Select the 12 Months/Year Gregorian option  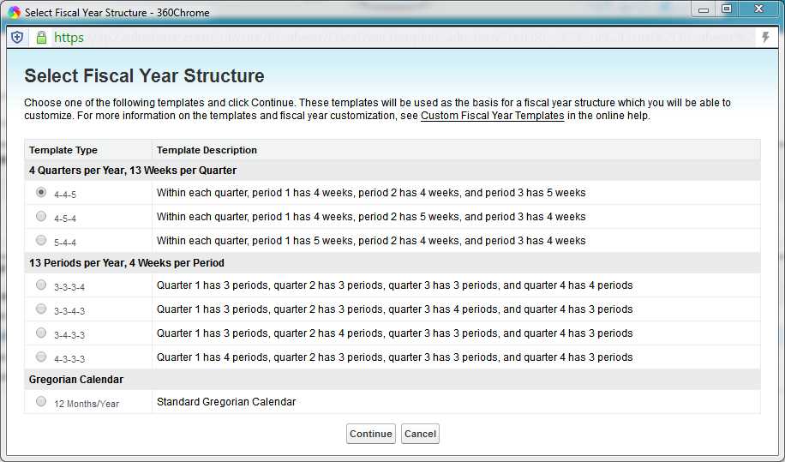[x=41, y=401]
